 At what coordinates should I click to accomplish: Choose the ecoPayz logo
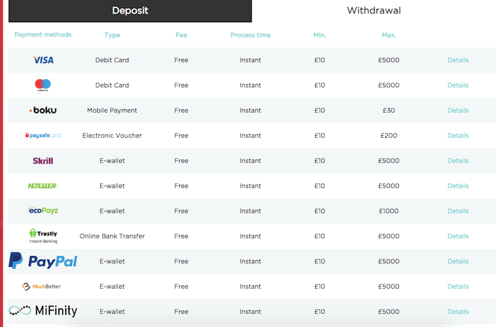tap(43, 210)
